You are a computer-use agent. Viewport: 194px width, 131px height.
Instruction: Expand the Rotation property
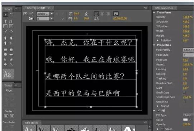(158, 40)
